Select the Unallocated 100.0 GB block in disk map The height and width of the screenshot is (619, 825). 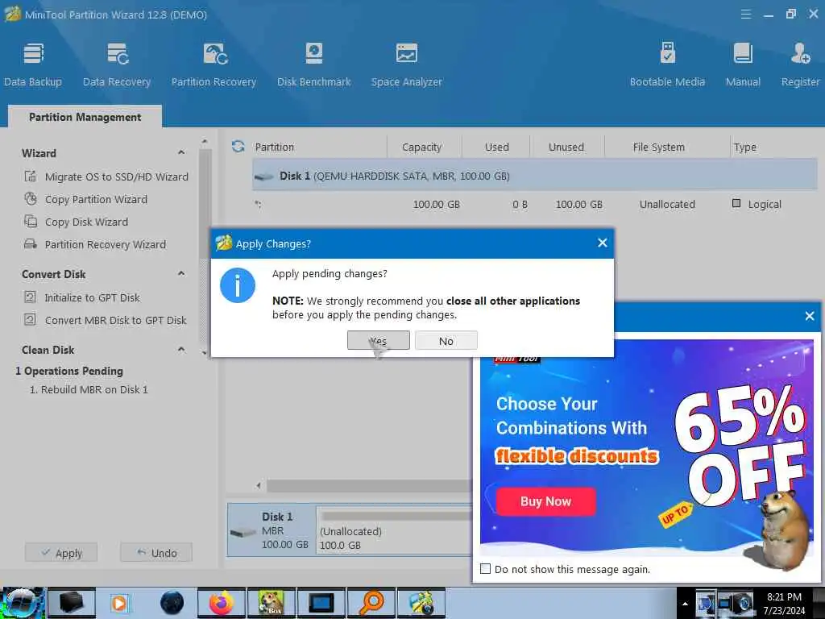point(393,530)
